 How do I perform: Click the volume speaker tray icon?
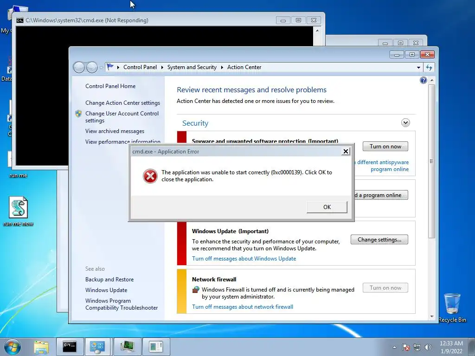pos(428,347)
